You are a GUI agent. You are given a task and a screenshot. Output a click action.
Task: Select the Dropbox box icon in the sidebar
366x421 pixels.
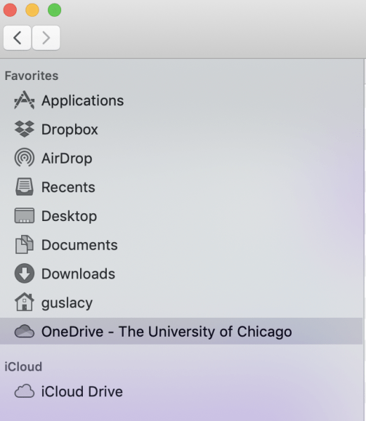[24, 129]
